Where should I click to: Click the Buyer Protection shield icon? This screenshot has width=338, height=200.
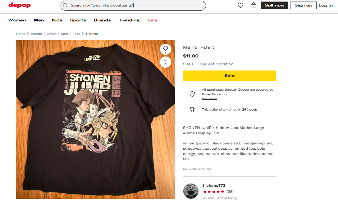click(x=192, y=94)
